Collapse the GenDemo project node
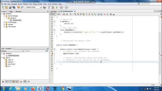Image resolution: width=162 pixels, height=91 pixels. tap(2, 14)
